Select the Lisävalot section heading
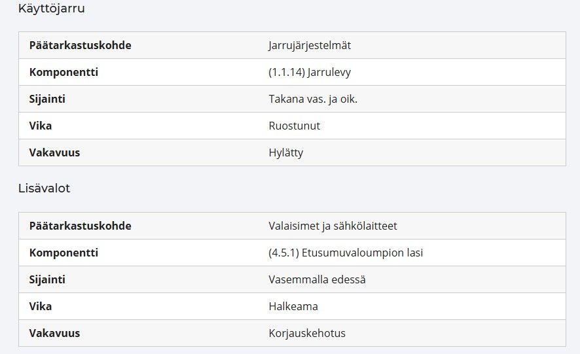 click(x=44, y=188)
